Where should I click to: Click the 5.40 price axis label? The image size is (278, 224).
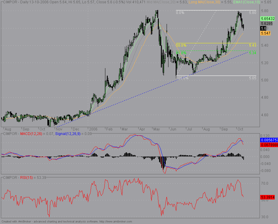(x=265, y=45)
